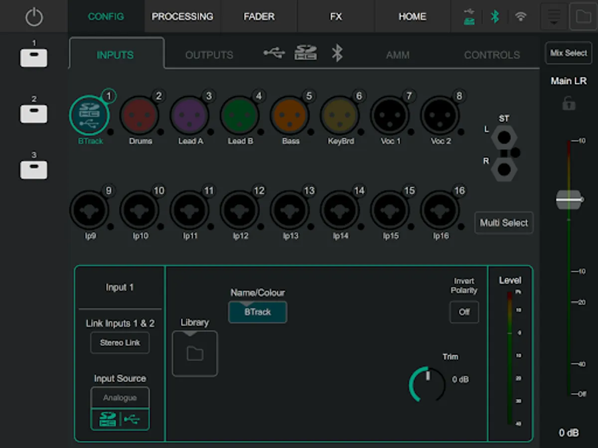Select the Drums XLR input 2
Viewport: 598px width, 448px height.
tap(140, 115)
